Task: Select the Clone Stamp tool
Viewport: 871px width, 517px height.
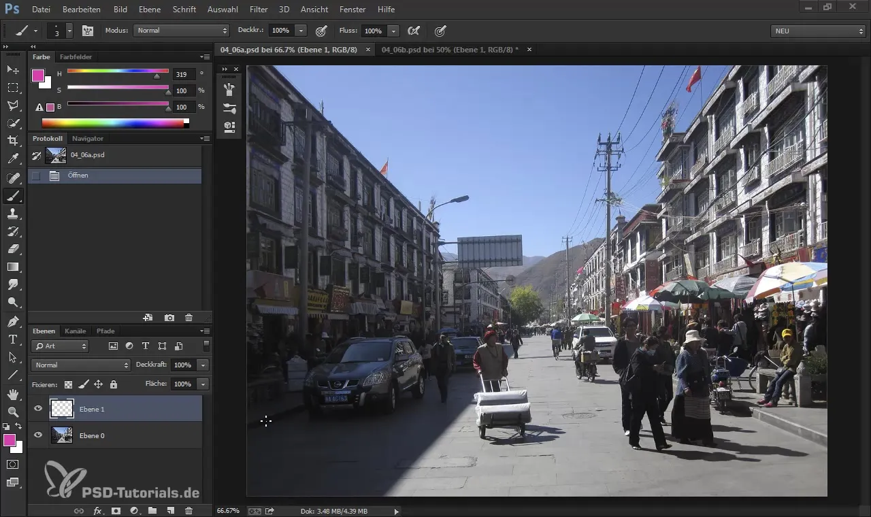Action: pyautogui.click(x=13, y=214)
